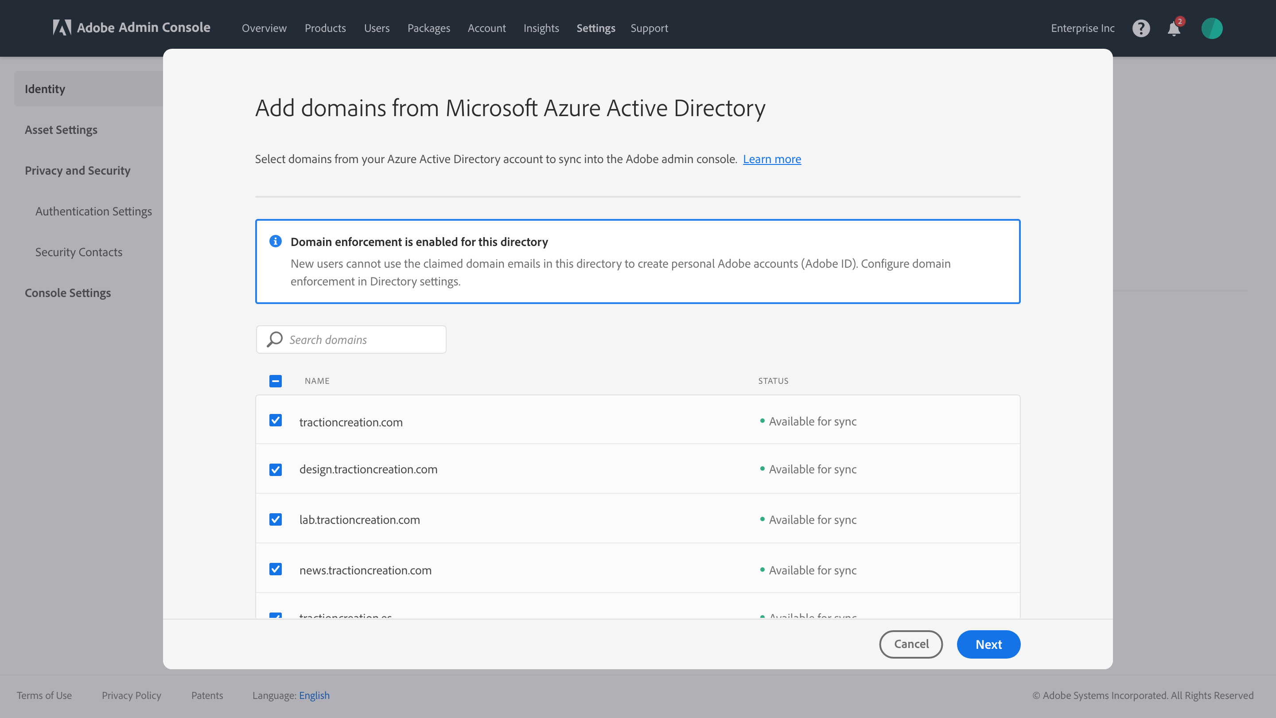Open the notifications bell icon
The width and height of the screenshot is (1276, 718).
(1174, 28)
